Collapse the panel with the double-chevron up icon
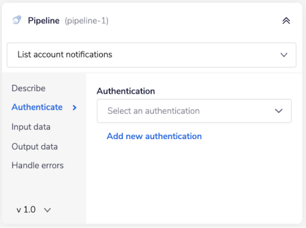The width and height of the screenshot is (306, 228). 286,20
